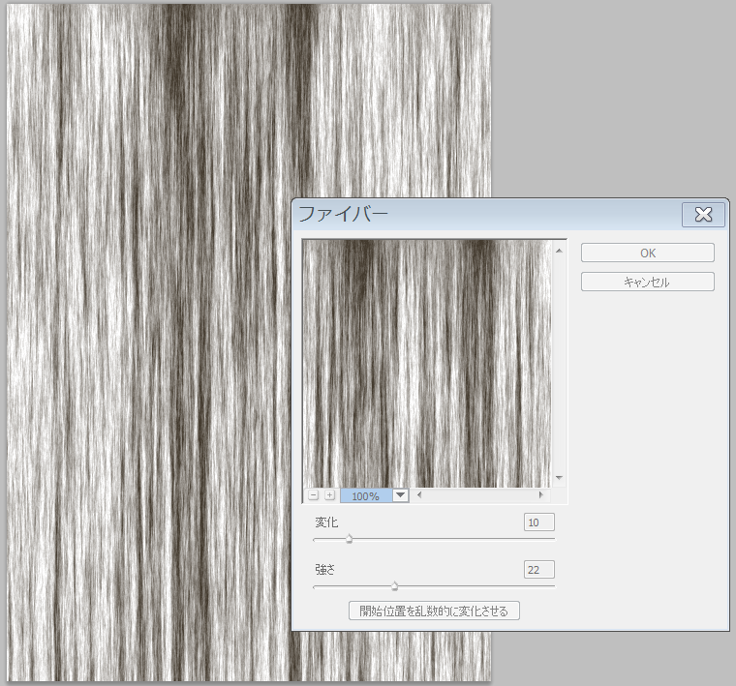Screen dimensions: 736x686
Task: Click preview scrollbar up arrow
Action: (x=559, y=251)
